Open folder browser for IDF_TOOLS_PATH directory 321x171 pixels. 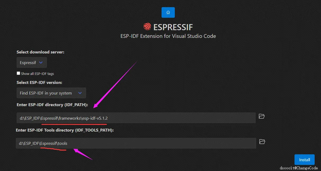click(262, 142)
